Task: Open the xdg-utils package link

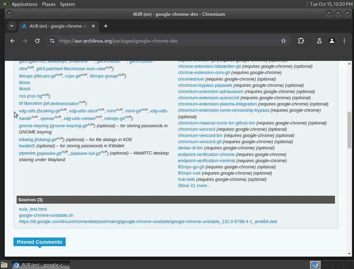Action: pos(27,111)
